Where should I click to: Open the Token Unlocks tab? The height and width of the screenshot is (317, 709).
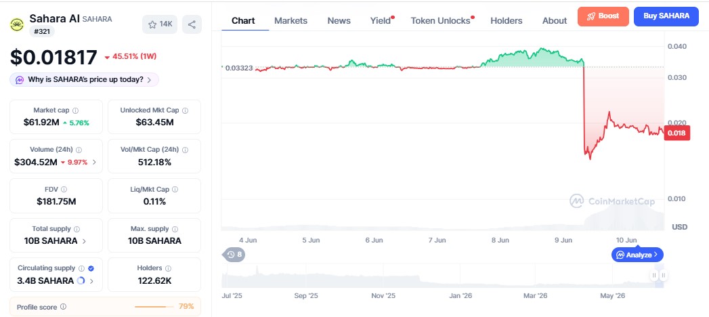(442, 21)
